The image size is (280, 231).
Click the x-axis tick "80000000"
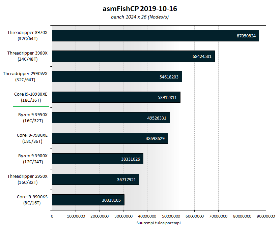242,216
